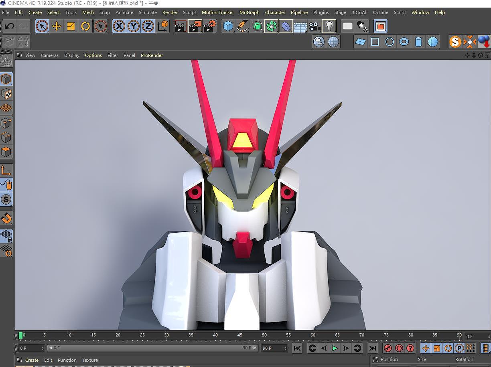Toggle the coordinate system icon
The width and height of the screenshot is (491, 367).
pos(162,27)
